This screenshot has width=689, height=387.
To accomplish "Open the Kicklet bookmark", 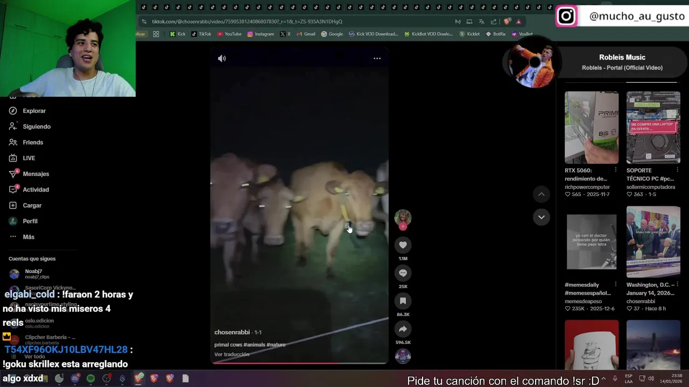I will (469, 34).
